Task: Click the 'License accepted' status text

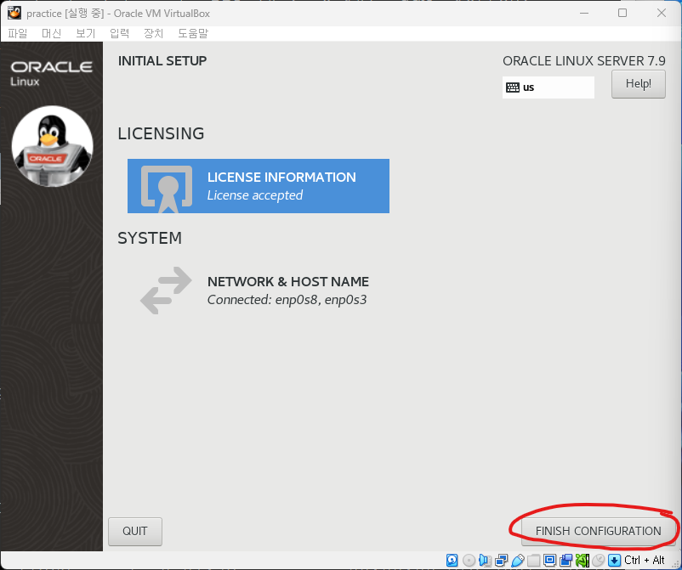Action: click(x=255, y=195)
